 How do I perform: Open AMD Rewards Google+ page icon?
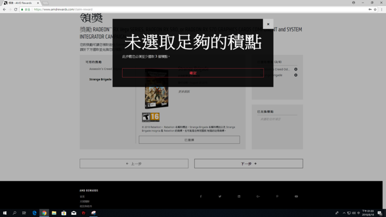point(258,196)
